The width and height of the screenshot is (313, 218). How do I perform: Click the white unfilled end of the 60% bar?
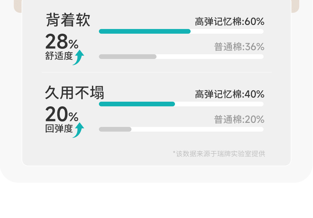227,31
